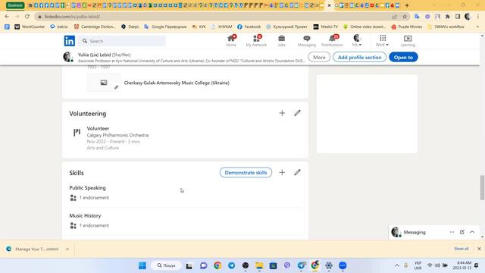Open Telegram from taskbar
The height and width of the screenshot is (273, 485).
tap(231, 265)
